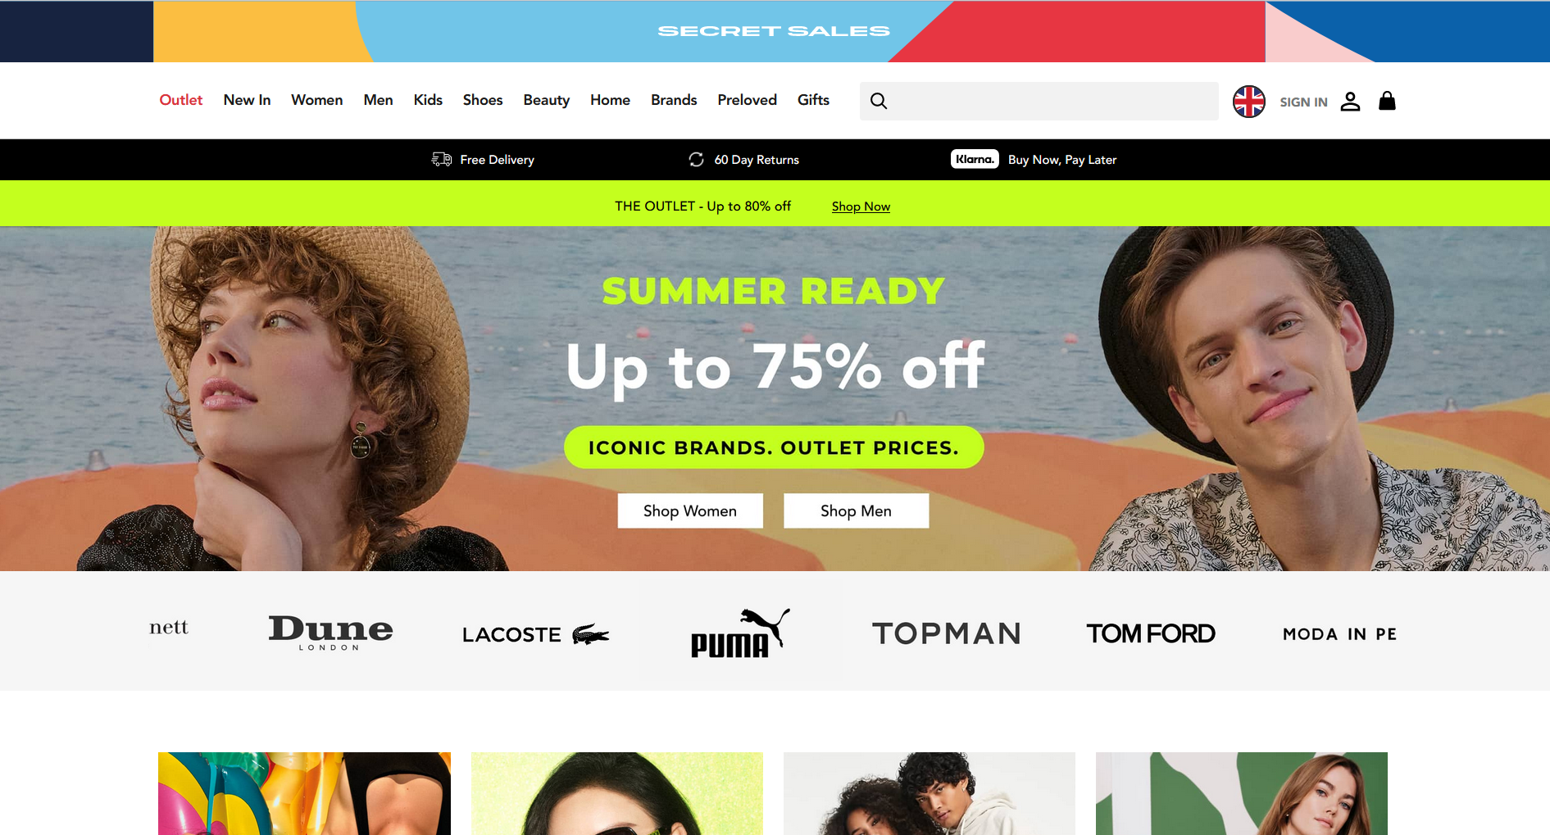Open the Brands navigation menu

674,100
